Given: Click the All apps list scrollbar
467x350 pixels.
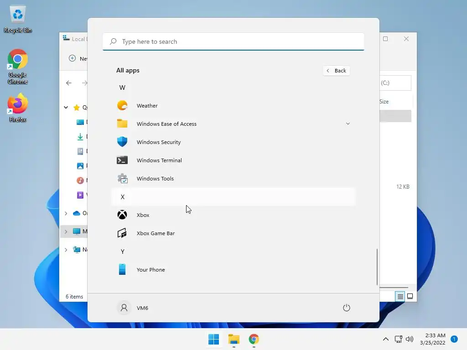Looking at the screenshot, I should point(377,267).
